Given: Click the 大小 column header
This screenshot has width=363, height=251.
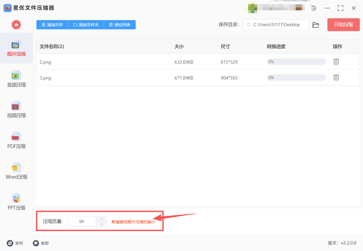Looking at the screenshot, I should click(179, 47).
